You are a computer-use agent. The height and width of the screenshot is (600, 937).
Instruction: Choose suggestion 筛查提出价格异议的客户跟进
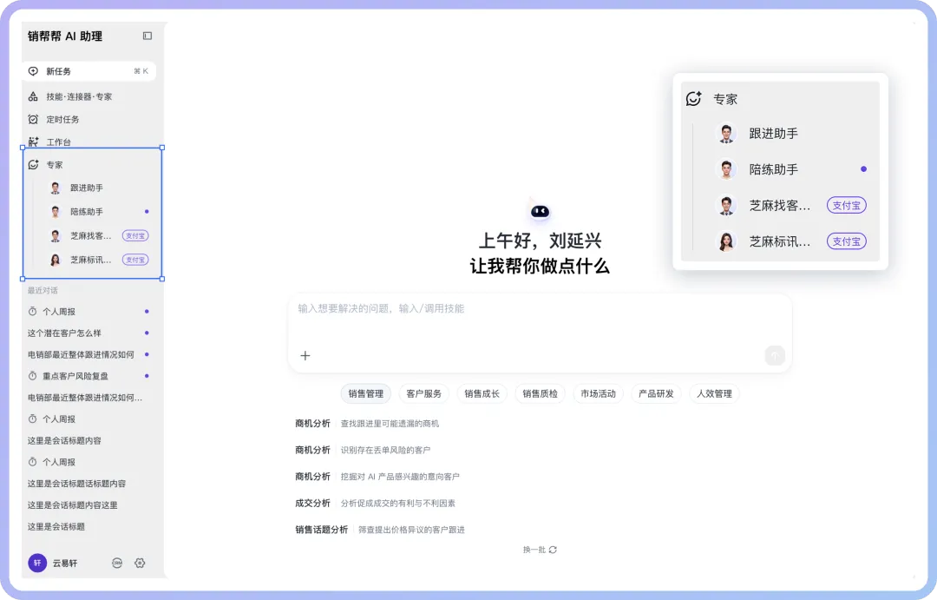(411, 530)
